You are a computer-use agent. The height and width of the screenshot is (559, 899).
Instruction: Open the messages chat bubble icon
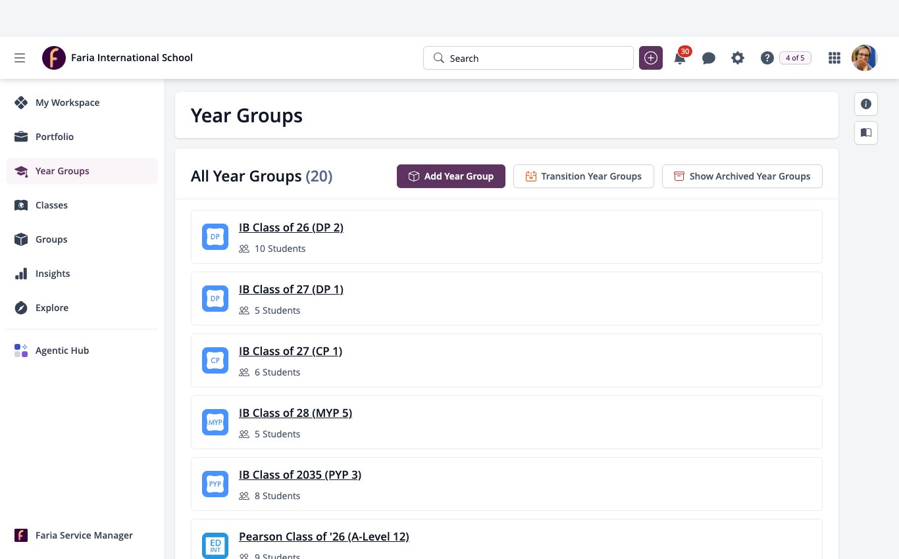[x=709, y=59]
